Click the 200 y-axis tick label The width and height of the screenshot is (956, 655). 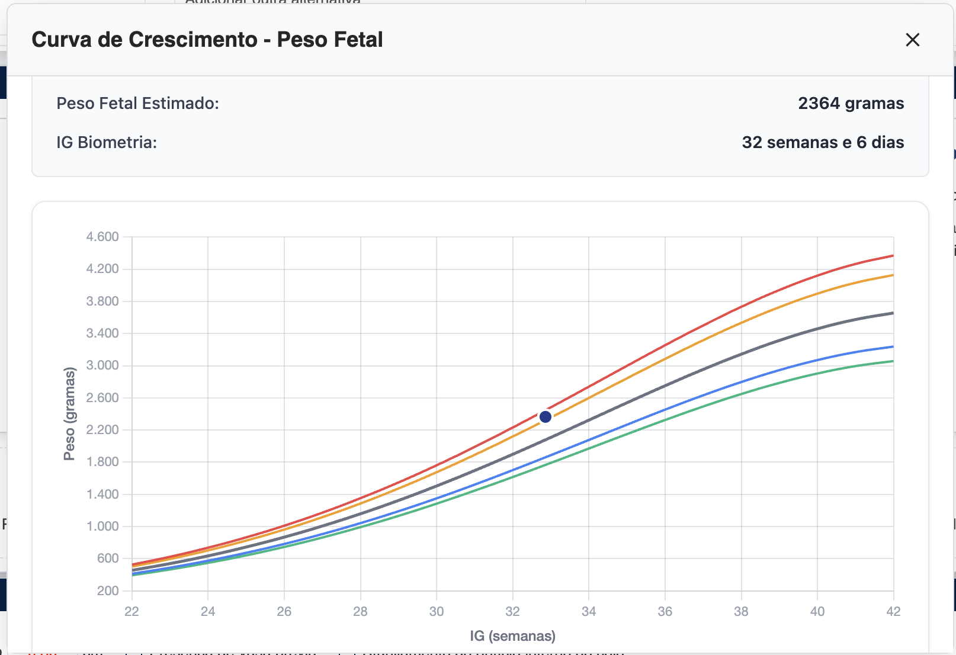(108, 590)
